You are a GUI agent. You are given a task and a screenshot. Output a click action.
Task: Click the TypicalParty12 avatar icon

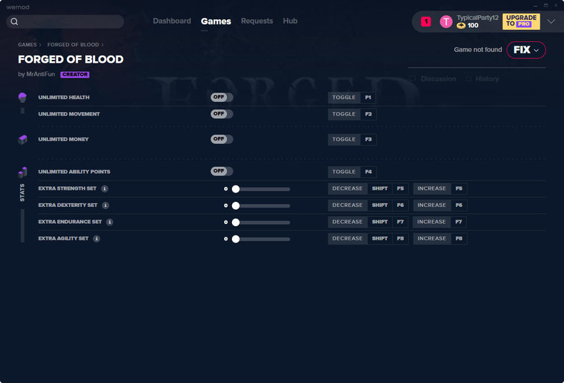coord(446,21)
